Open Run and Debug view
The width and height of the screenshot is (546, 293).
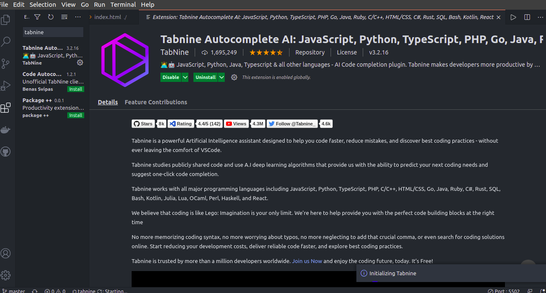6,85
